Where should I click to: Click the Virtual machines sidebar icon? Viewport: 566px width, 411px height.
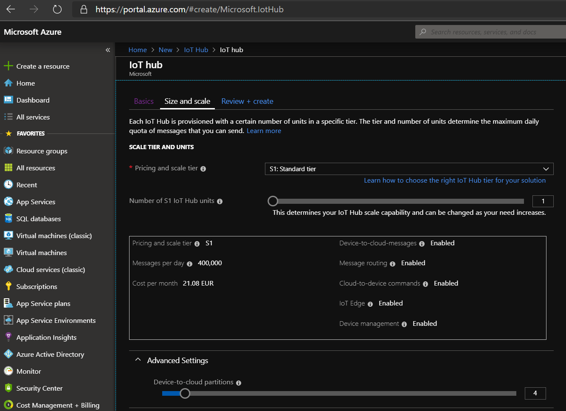coord(10,253)
